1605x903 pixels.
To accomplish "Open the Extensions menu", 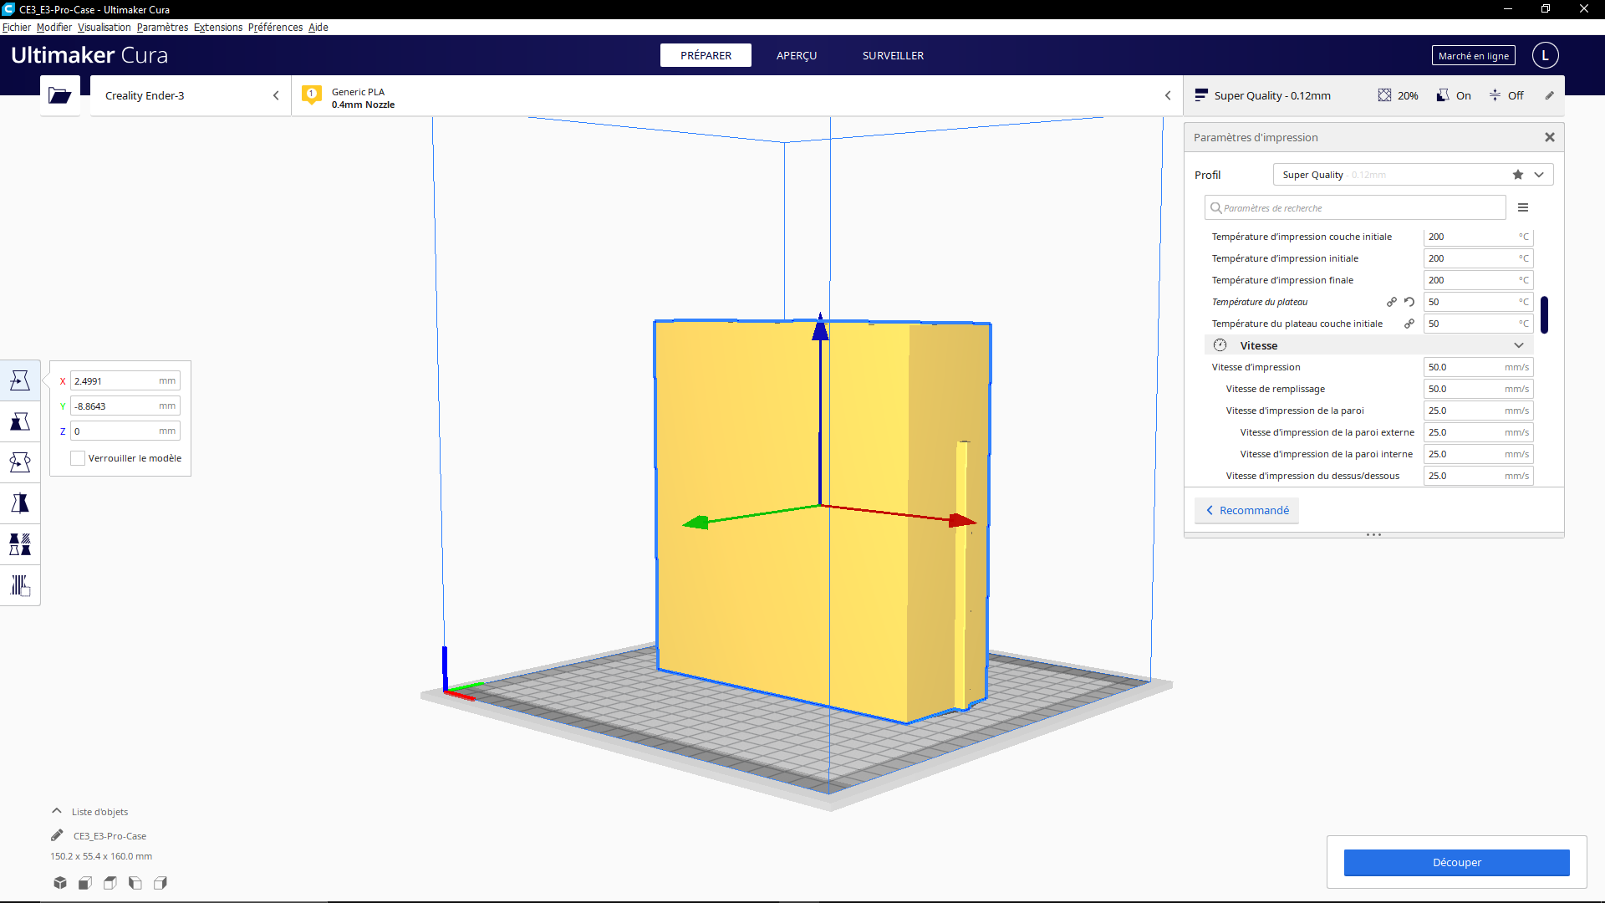I will coord(218,28).
